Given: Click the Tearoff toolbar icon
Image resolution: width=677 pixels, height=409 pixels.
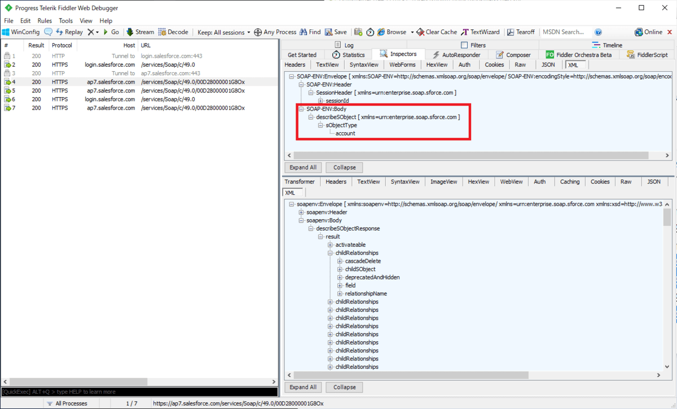Looking at the screenshot, I should point(521,32).
